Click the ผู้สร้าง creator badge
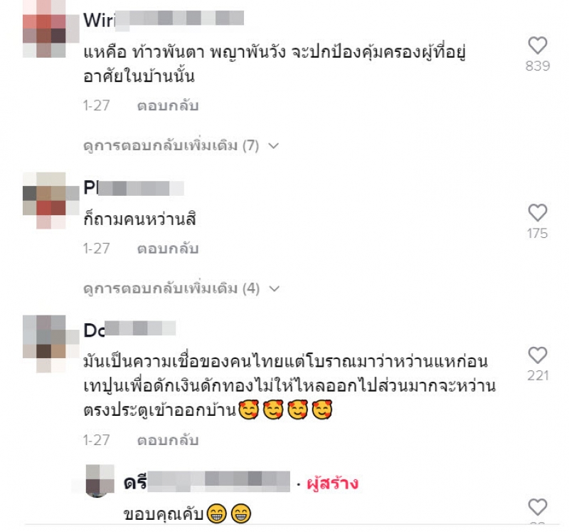 click(x=332, y=484)
